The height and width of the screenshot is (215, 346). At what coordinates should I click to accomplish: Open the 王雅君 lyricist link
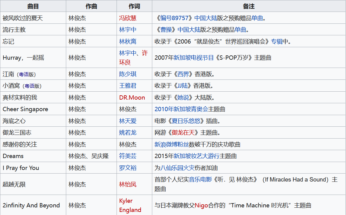coord(128,86)
